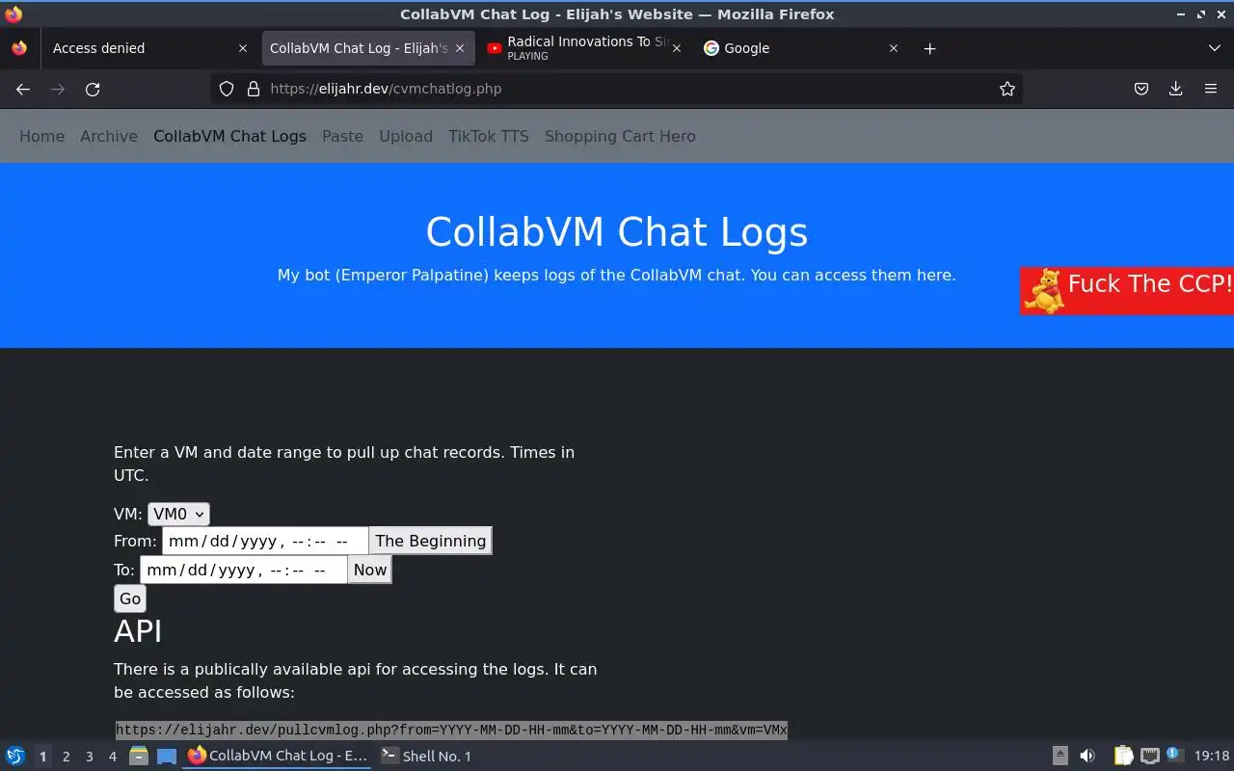This screenshot has width=1234, height=771.
Task: Open the Pocket save icon
Action: pyautogui.click(x=1141, y=89)
